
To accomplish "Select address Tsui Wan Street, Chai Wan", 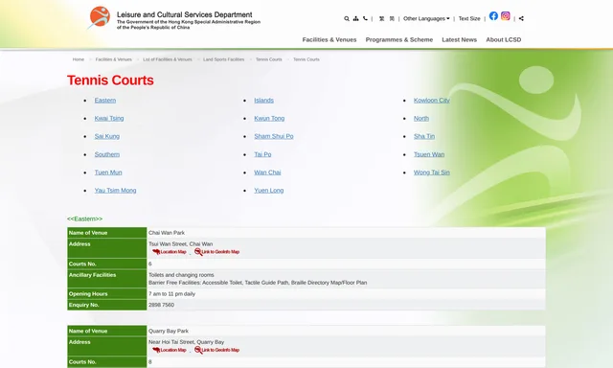I will pyautogui.click(x=181, y=243).
